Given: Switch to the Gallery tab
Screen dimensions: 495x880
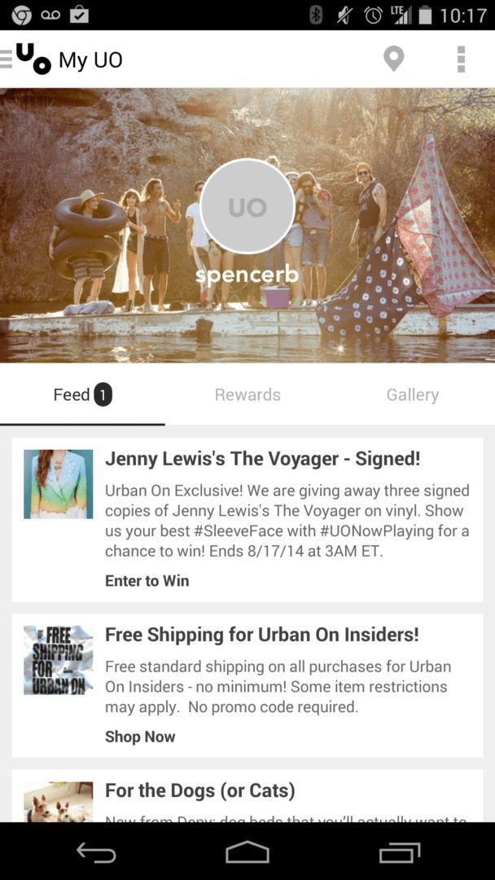Looking at the screenshot, I should [413, 394].
